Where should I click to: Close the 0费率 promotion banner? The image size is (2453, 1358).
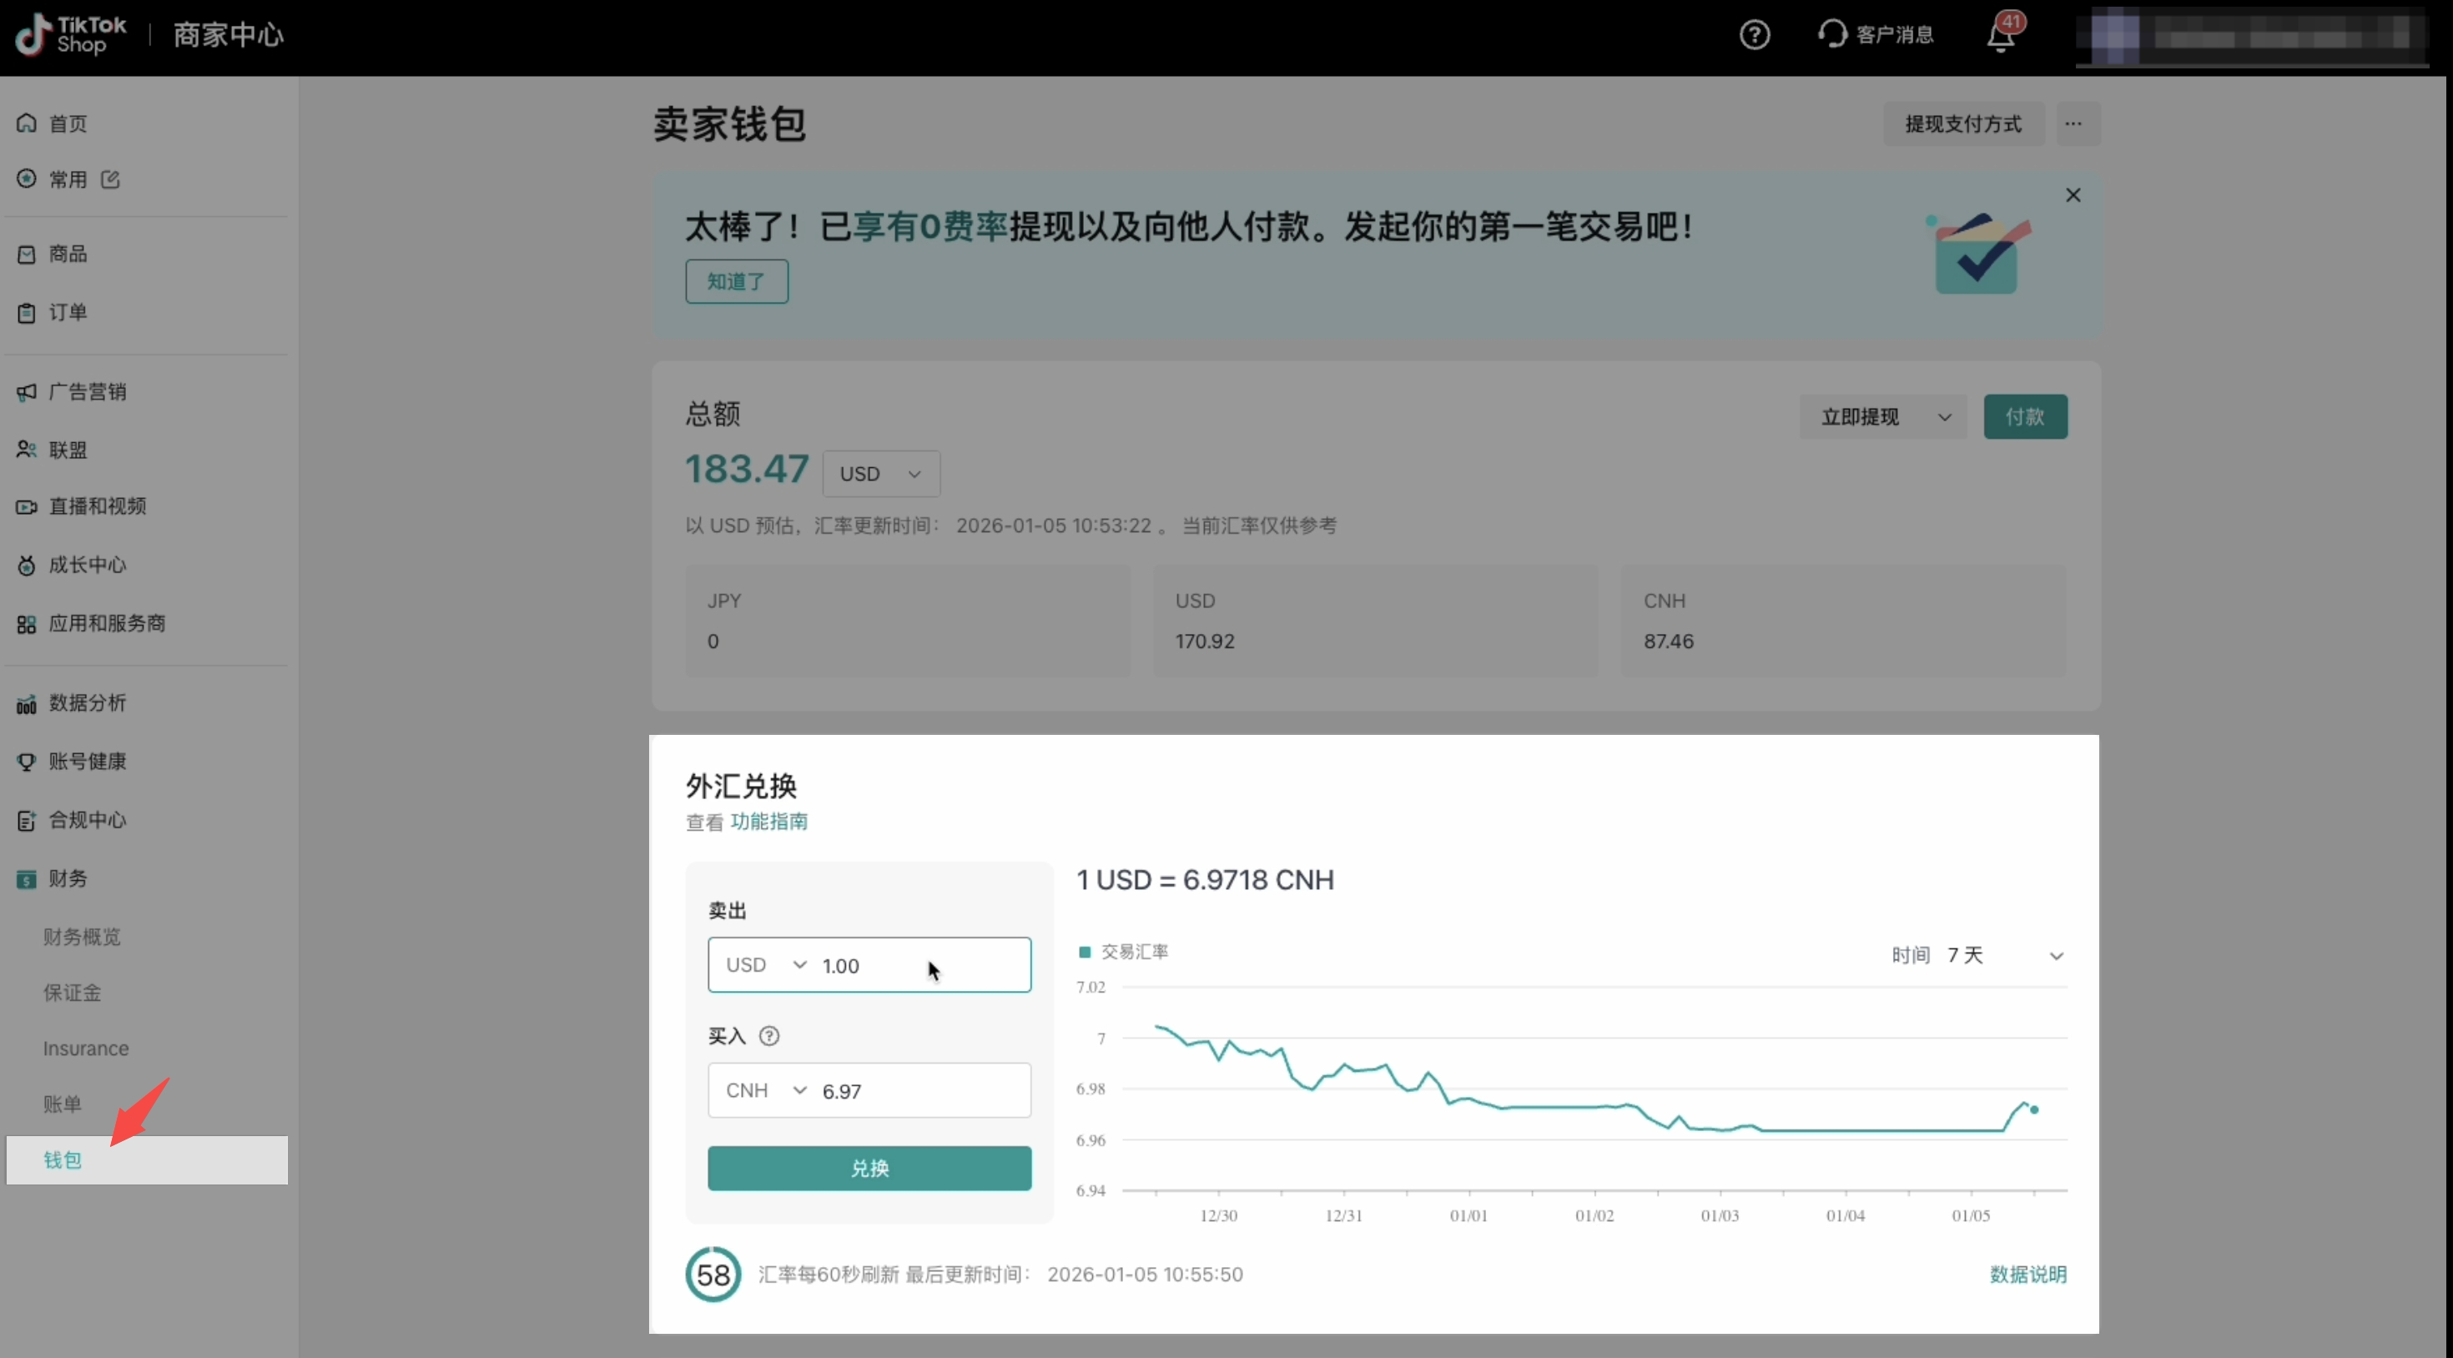pyautogui.click(x=2073, y=195)
